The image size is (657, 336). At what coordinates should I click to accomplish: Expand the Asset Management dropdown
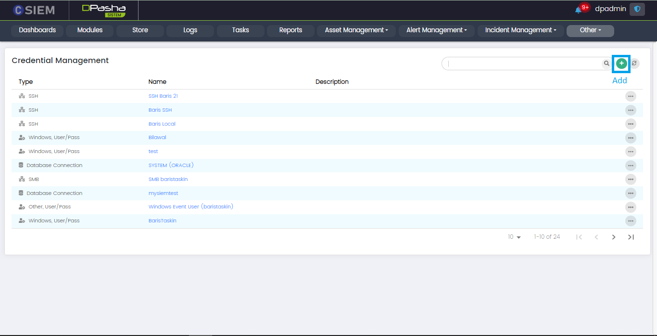[x=356, y=30]
